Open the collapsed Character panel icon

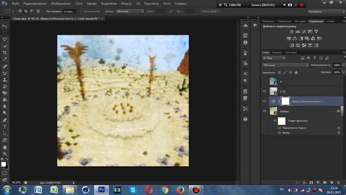pos(245,74)
